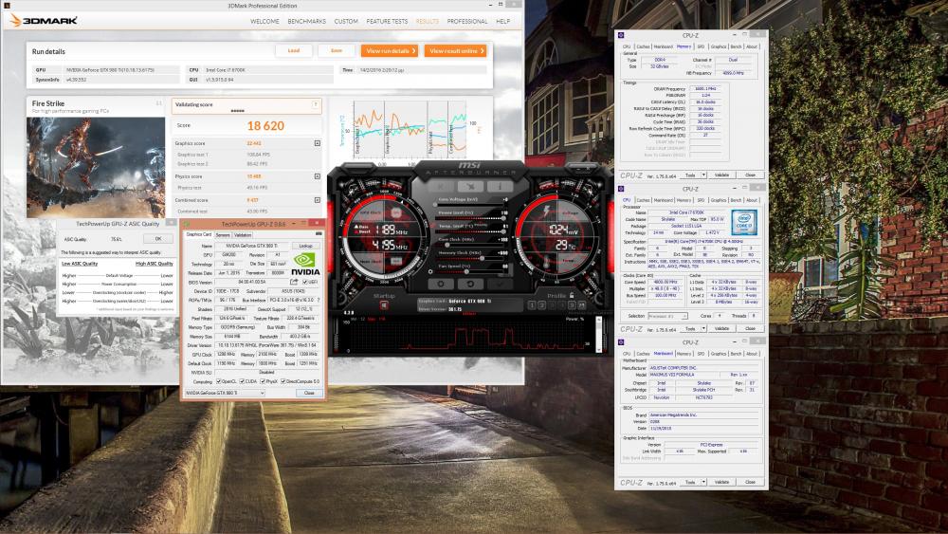Open BENCHMARKS menu in 3DMark
948x534 pixels.
point(306,21)
